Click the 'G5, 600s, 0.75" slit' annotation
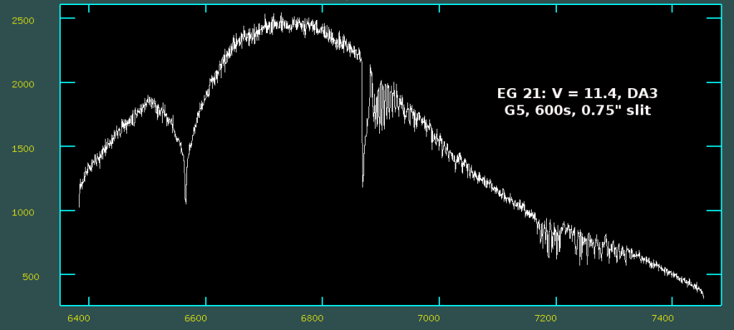The height and width of the screenshot is (330, 734). click(x=577, y=111)
